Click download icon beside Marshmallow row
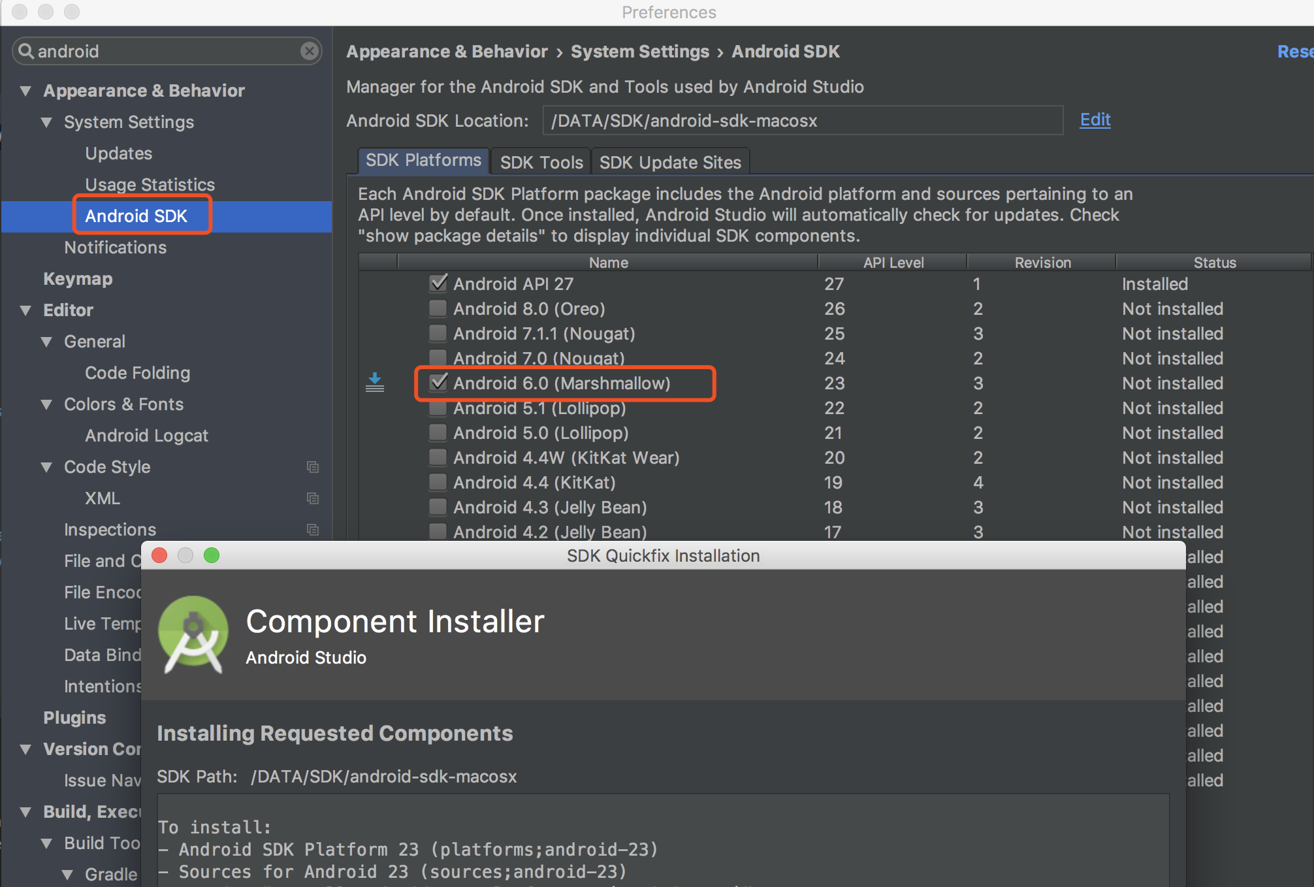Screen dimensions: 1314x887 [x=375, y=383]
